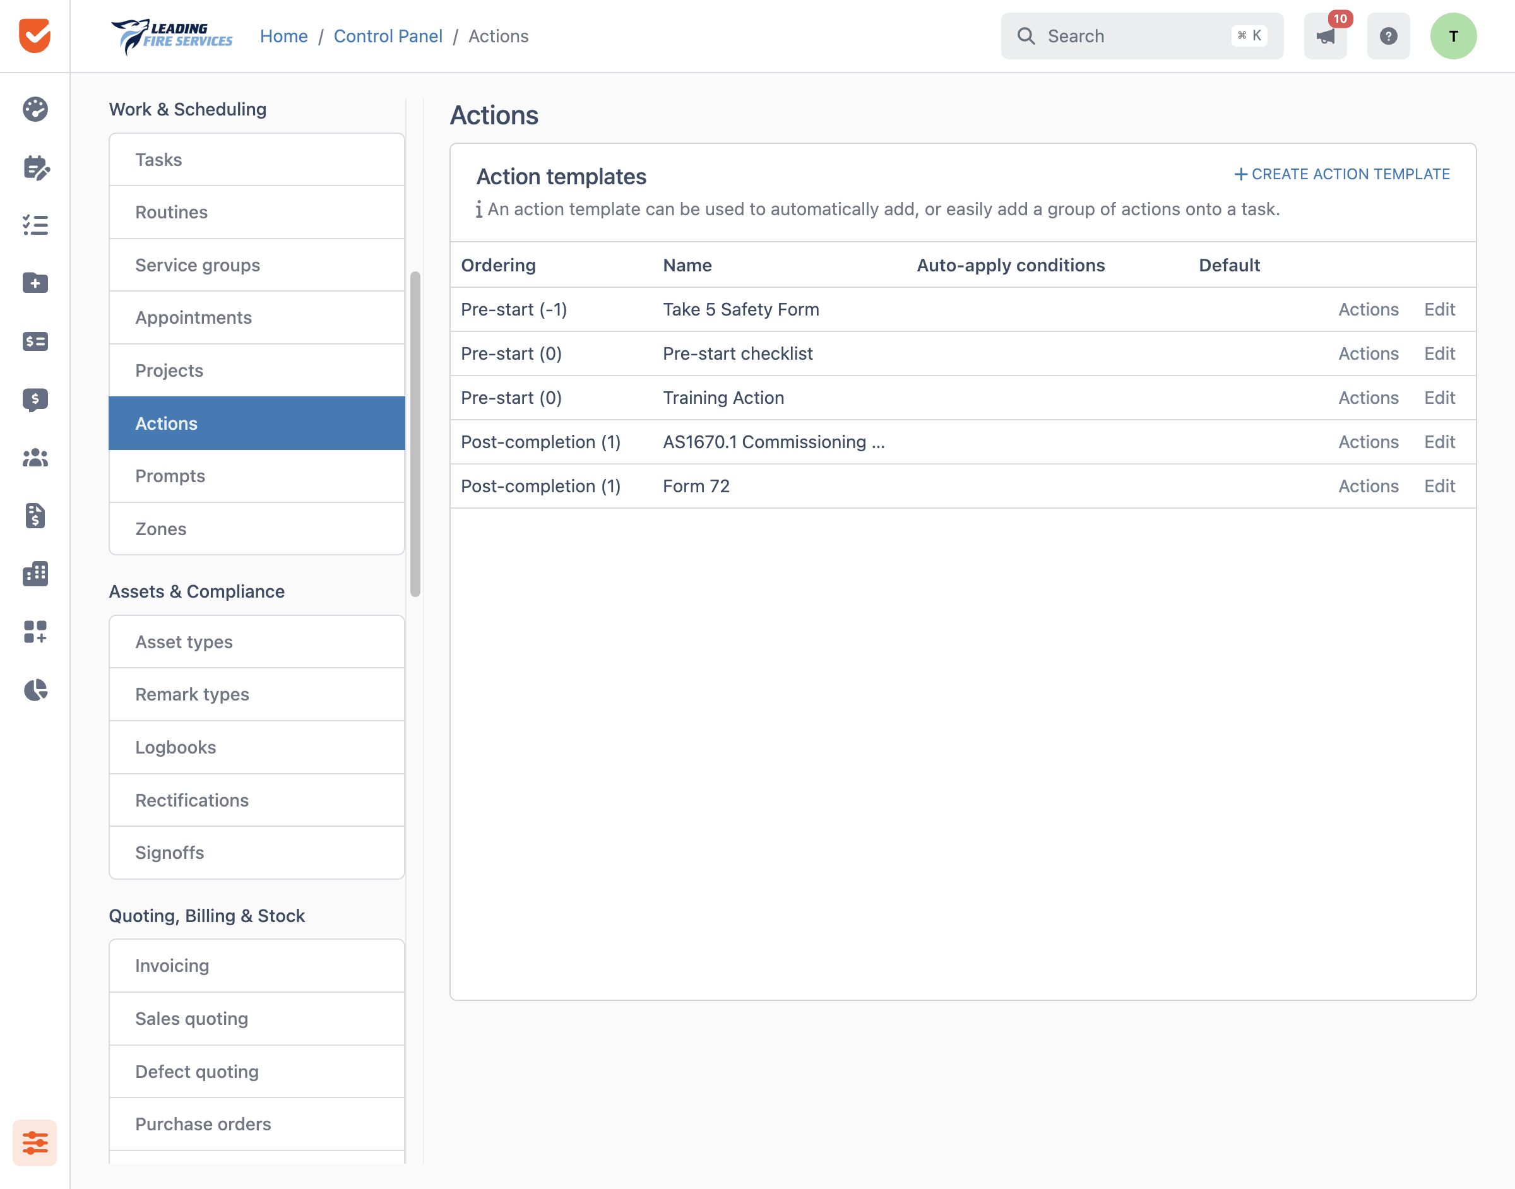Screen dimensions: 1515x1189
Task: Edit Take 5 Safety Form template
Action: pos(1439,310)
